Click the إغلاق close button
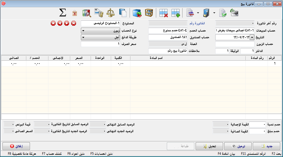The width and height of the screenshot is (283, 157). tap(16, 146)
